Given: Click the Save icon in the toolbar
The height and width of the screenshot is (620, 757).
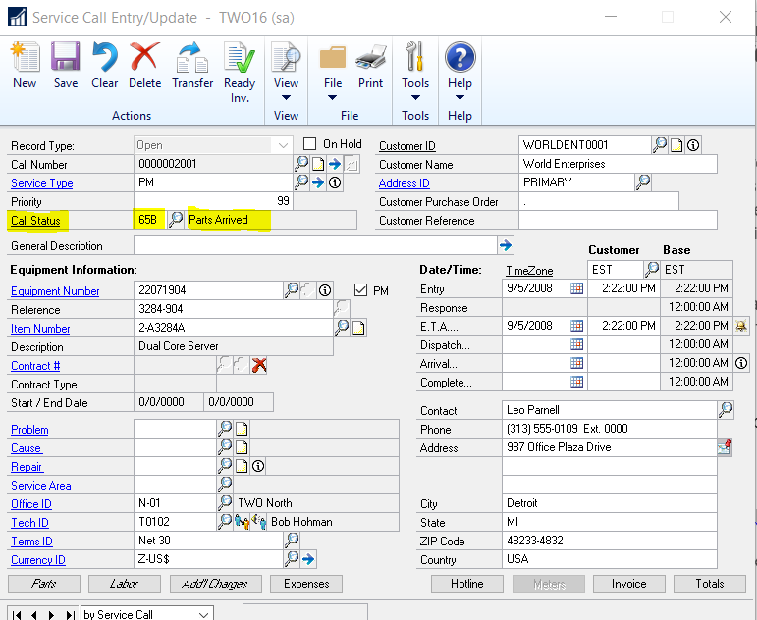Looking at the screenshot, I should (x=66, y=65).
